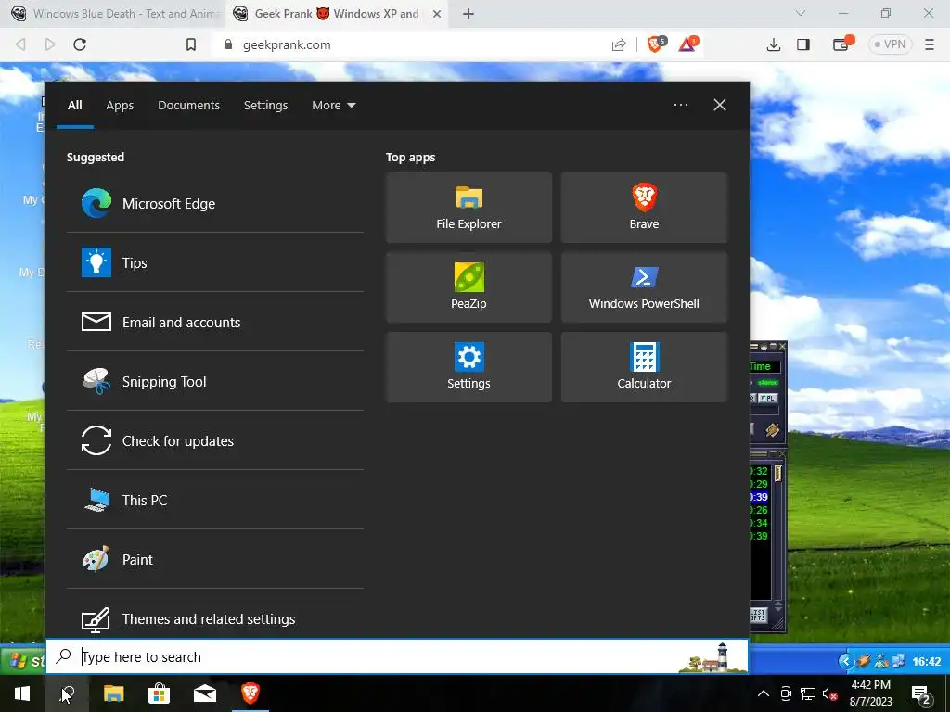Click the network status tray icon
The image size is (950, 712).
[x=808, y=693]
